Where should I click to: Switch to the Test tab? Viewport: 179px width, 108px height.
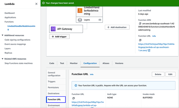tap(62, 63)
